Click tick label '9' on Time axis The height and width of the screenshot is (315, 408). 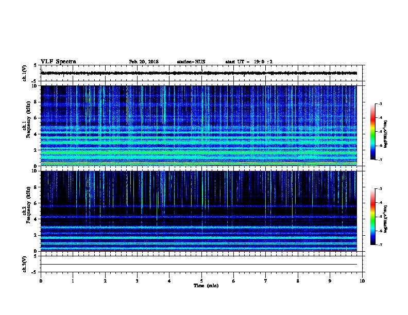[x=330, y=281]
